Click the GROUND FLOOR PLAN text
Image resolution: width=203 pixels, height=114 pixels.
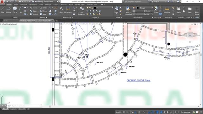[139, 80]
